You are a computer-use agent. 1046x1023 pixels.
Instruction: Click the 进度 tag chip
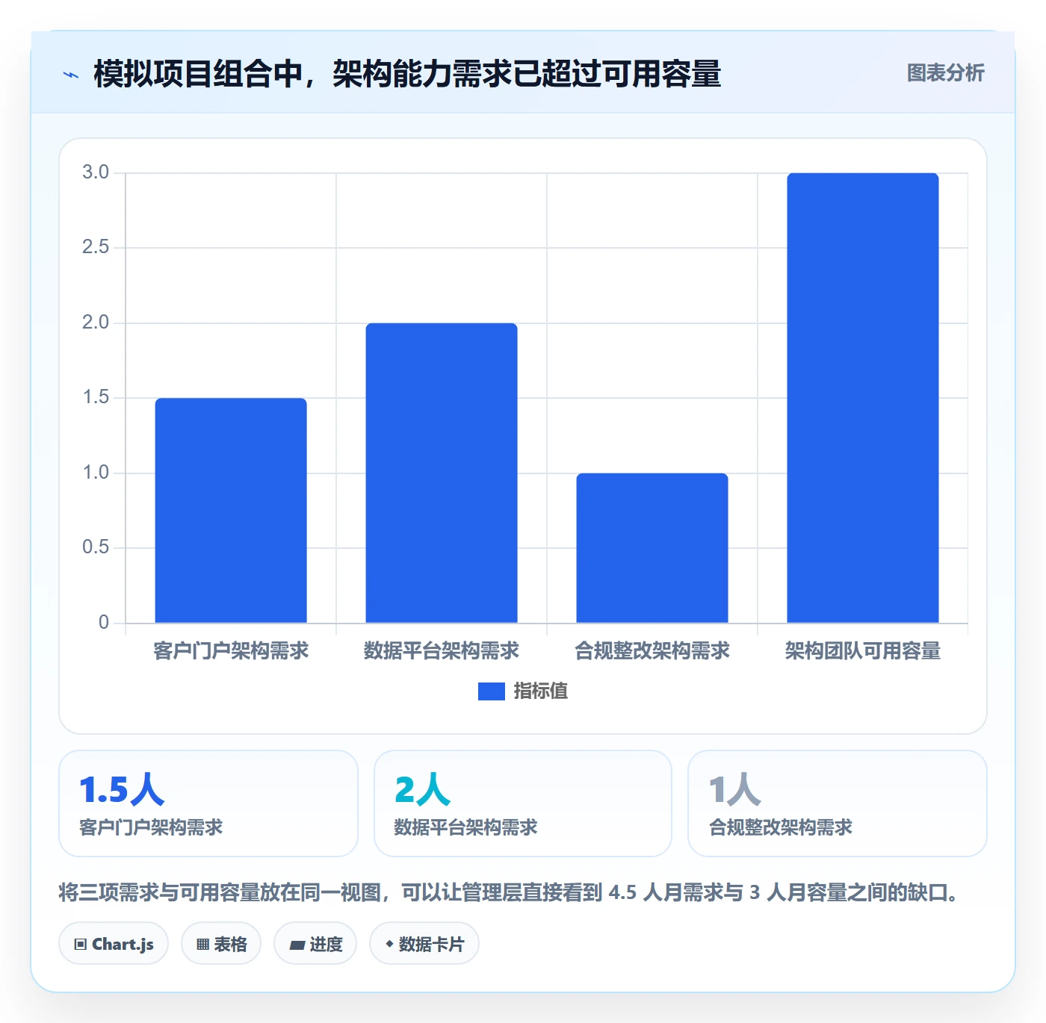315,944
